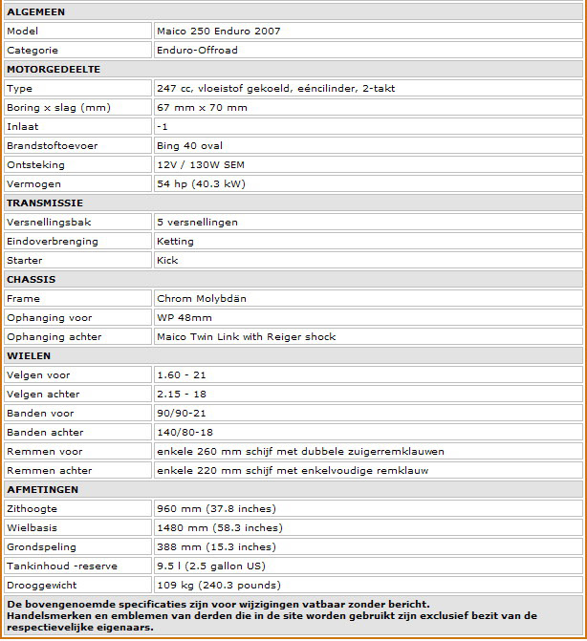
Task: Click the 'Ophanging achter' label
Action: click(54, 337)
